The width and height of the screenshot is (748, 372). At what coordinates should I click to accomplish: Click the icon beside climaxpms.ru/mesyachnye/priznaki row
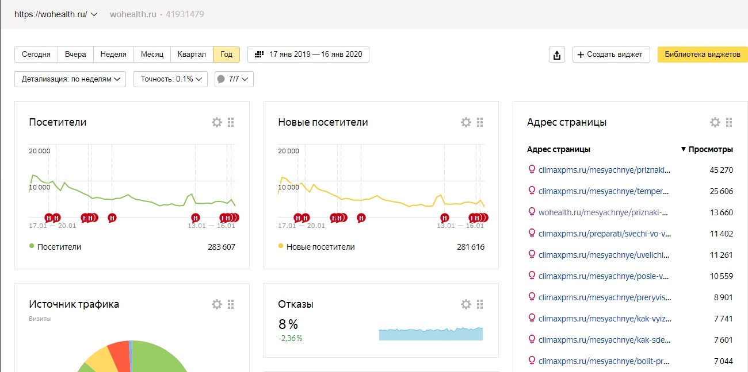click(x=532, y=170)
